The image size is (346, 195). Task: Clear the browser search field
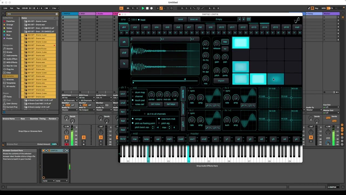pyautogui.click(x=56, y=14)
